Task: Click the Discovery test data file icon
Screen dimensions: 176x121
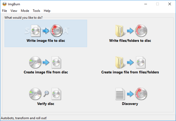Action: [x=120, y=94]
